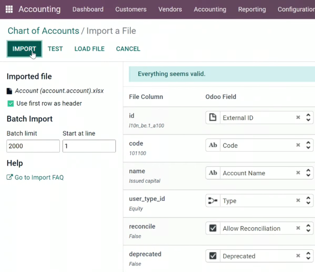Go back to Chart of Accounts breadcrumb
The height and width of the screenshot is (272, 315).
pyautogui.click(x=43, y=31)
